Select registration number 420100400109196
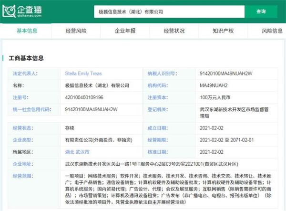 coord(84,97)
